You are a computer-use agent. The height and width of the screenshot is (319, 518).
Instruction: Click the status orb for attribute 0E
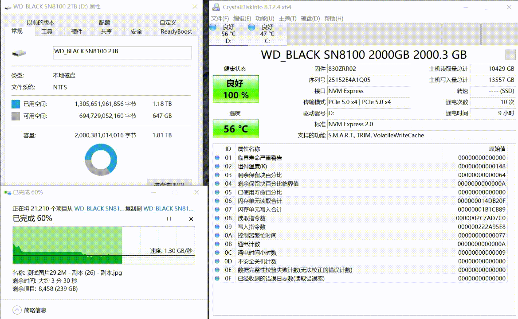(217, 269)
